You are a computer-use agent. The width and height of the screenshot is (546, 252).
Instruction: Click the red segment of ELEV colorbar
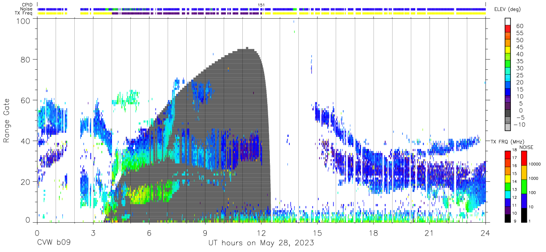coord(508,29)
